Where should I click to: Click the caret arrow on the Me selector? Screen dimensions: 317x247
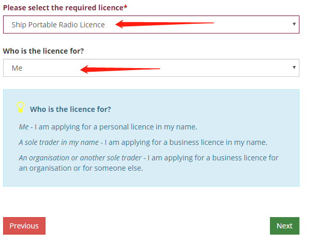click(x=294, y=68)
